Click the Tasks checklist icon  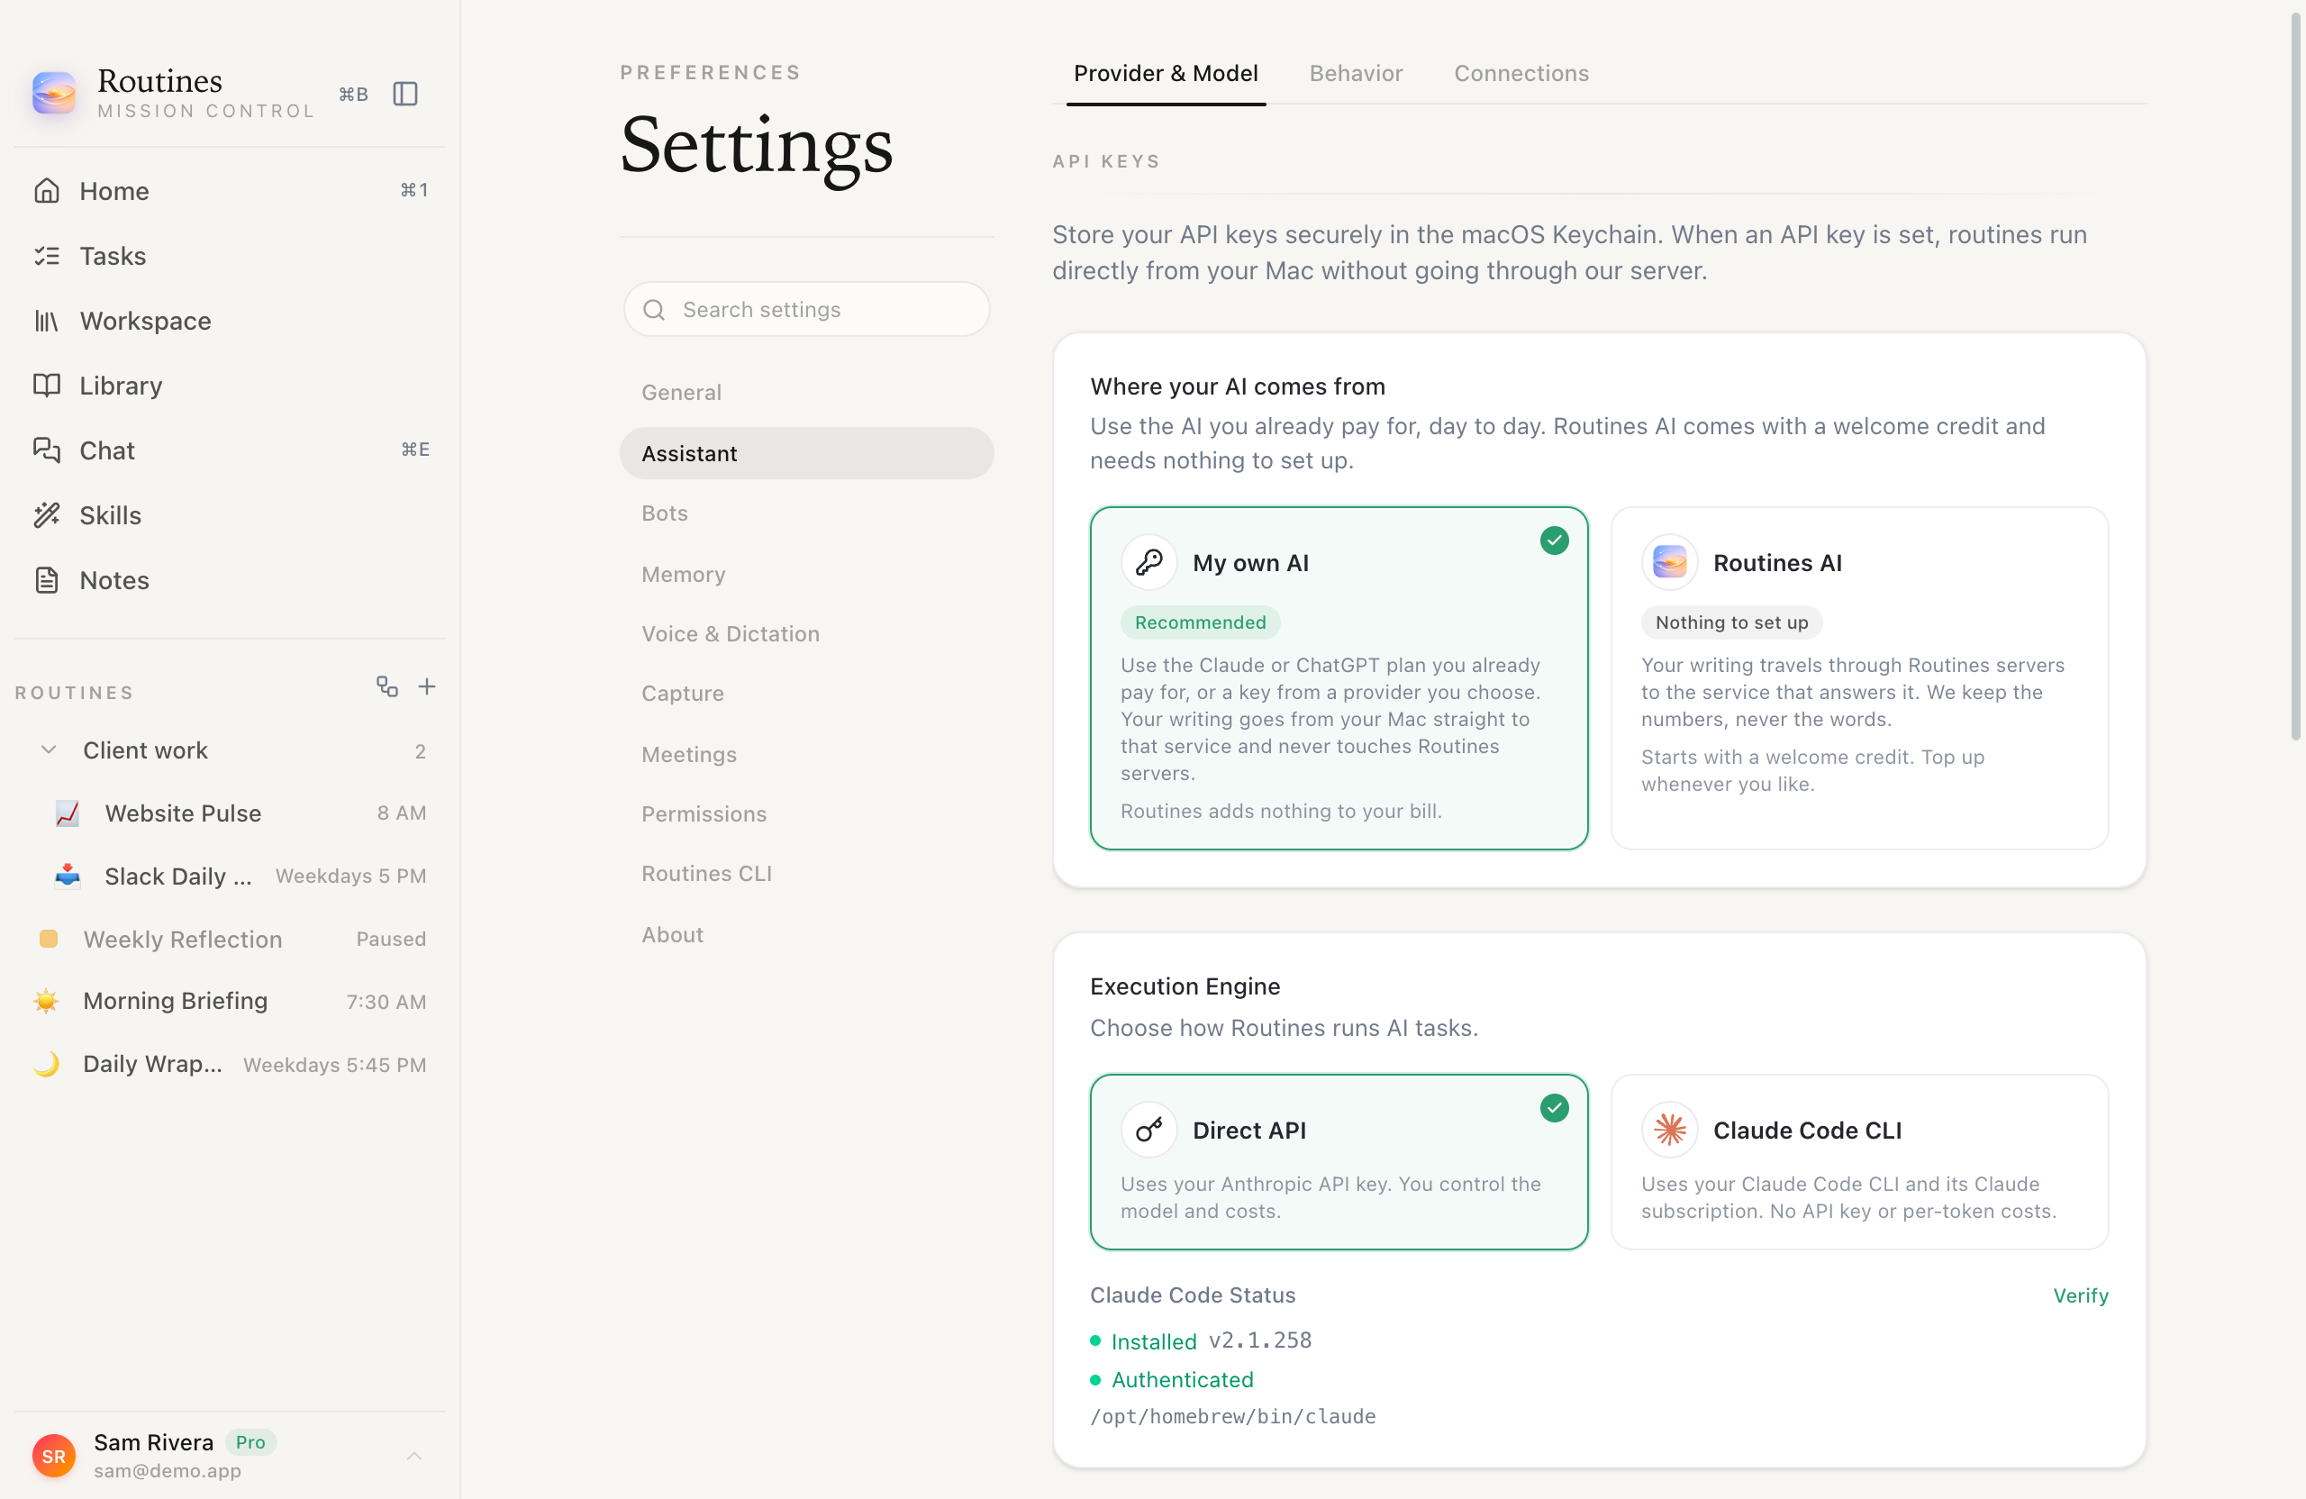coord(47,256)
